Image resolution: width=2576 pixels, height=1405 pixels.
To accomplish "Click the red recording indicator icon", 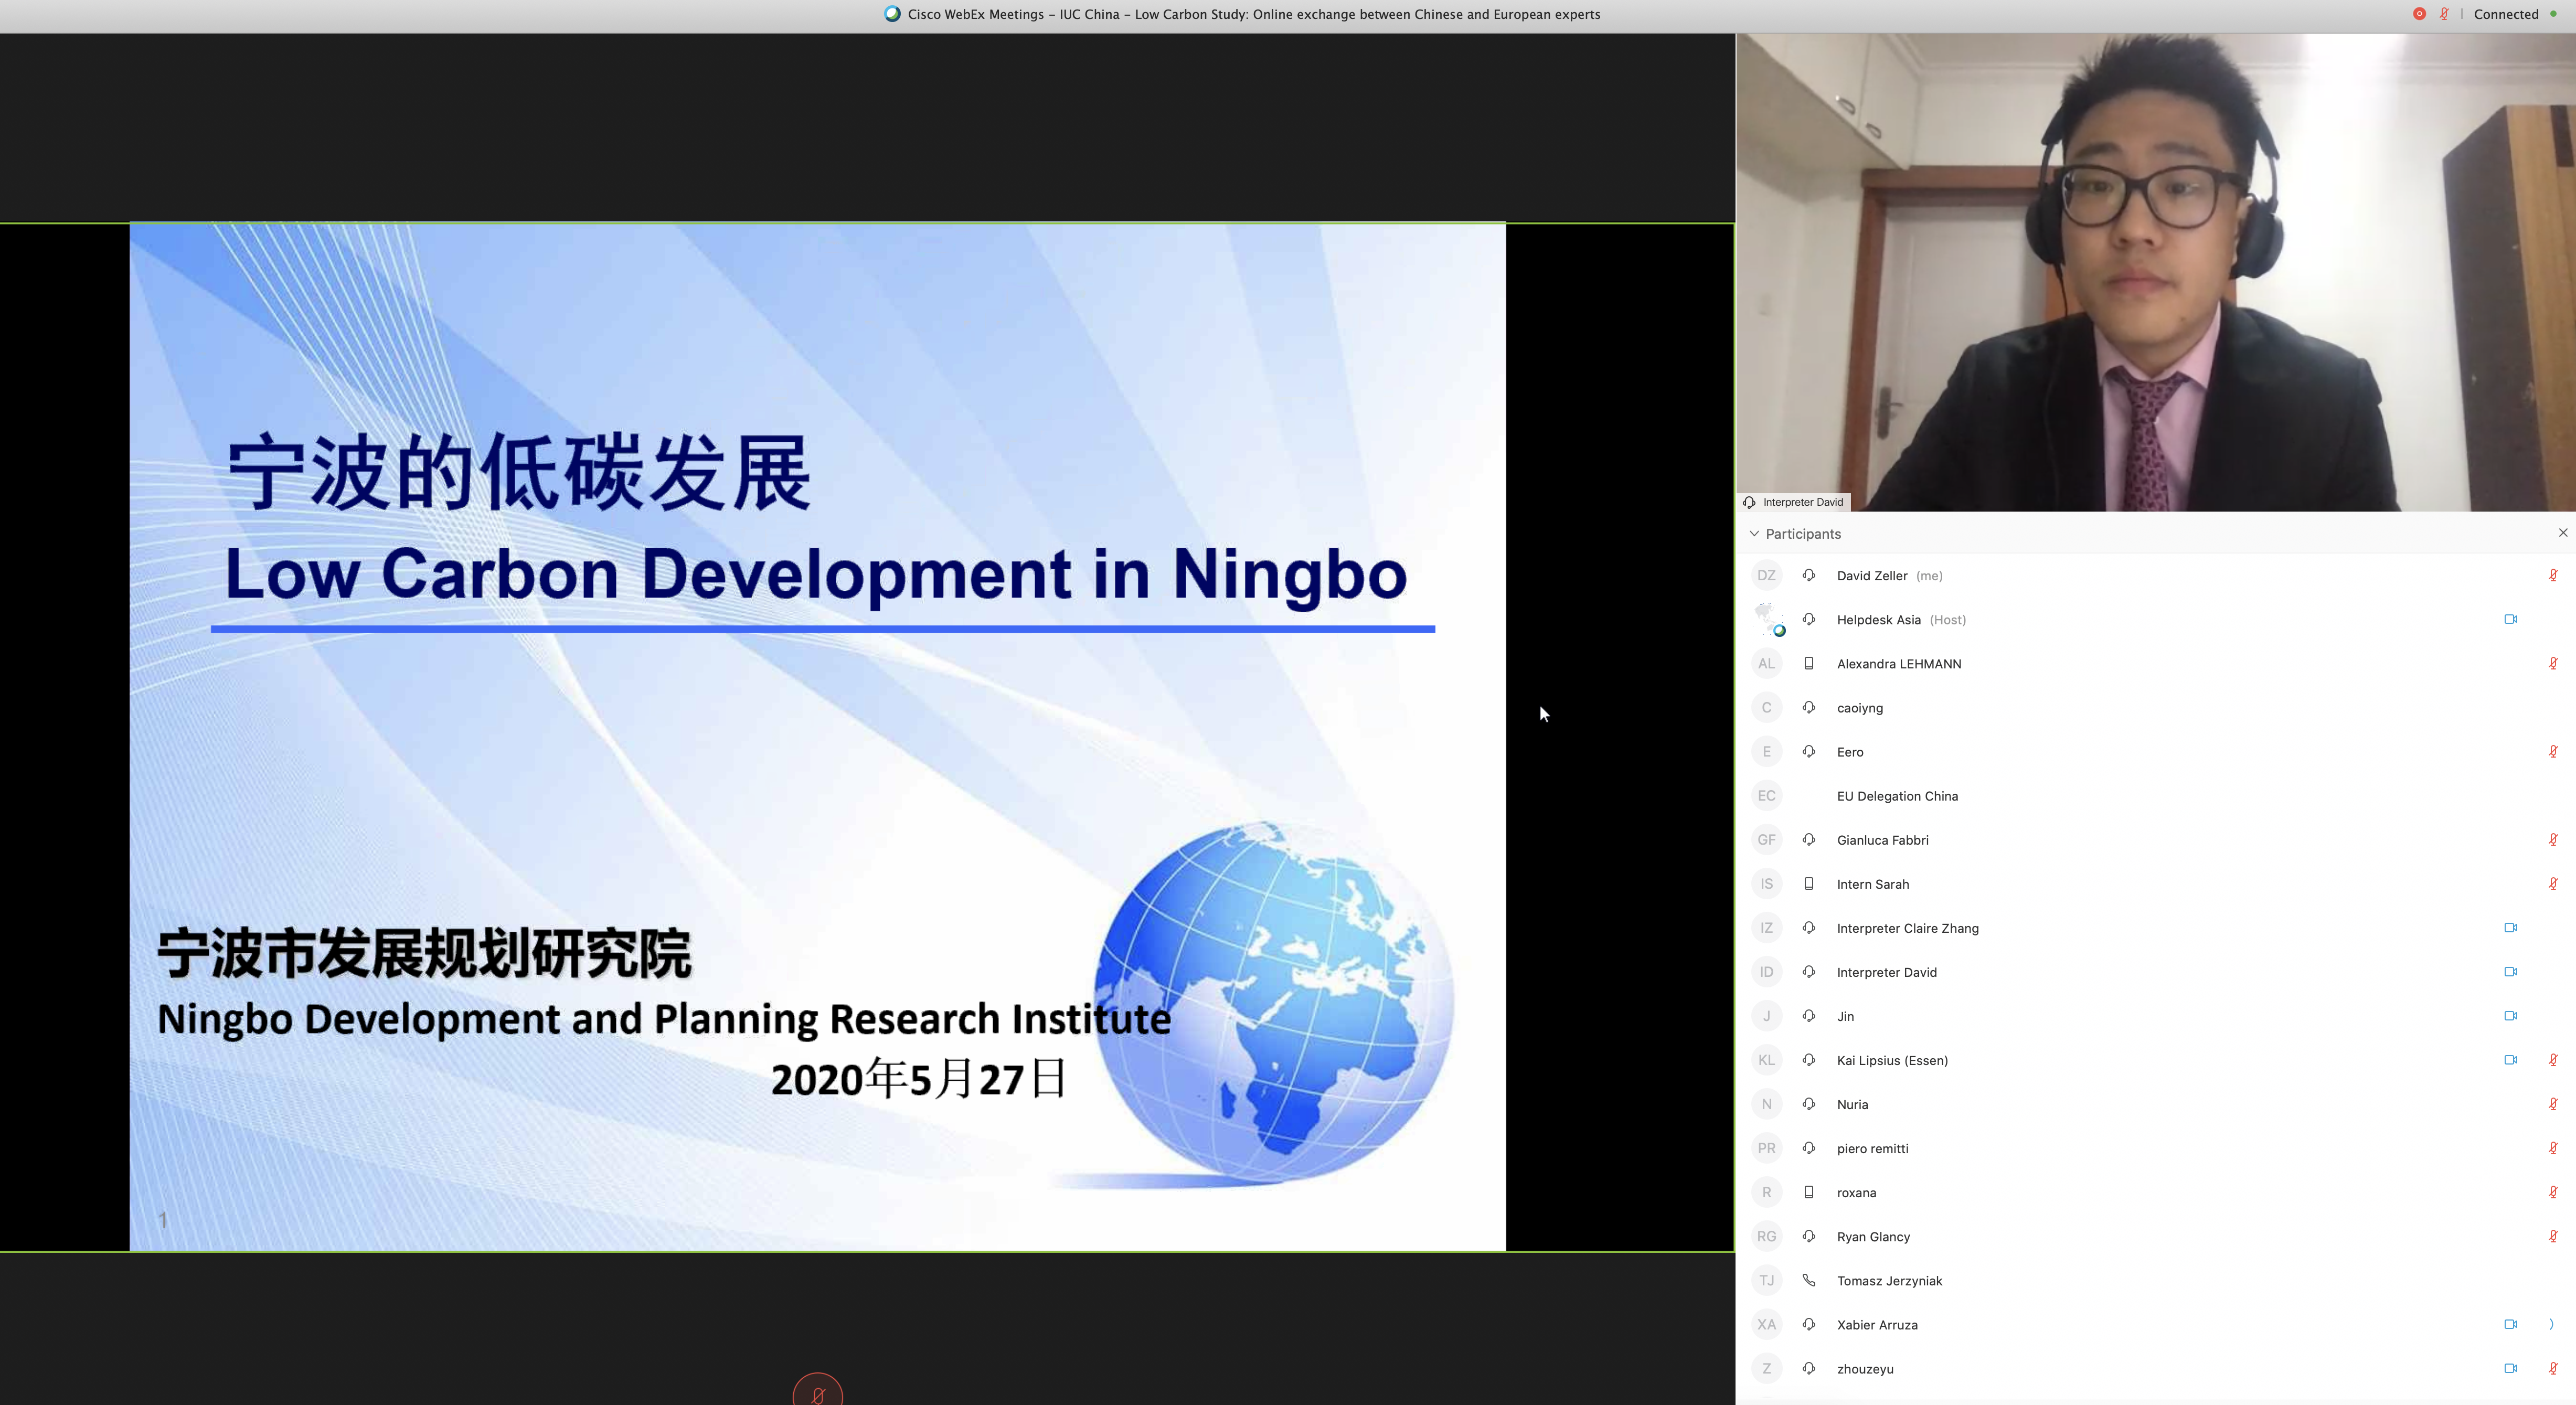I will point(2419,14).
